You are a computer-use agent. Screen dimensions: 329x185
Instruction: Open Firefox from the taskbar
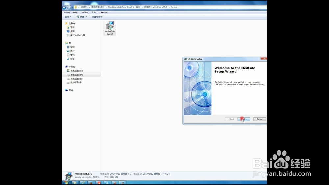(91, 183)
